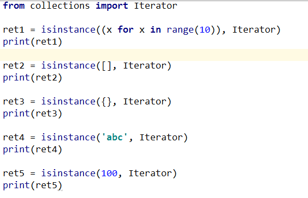Click the 'for' keyword in generator expression
Viewport: 308px width, 198px height.
(126, 30)
